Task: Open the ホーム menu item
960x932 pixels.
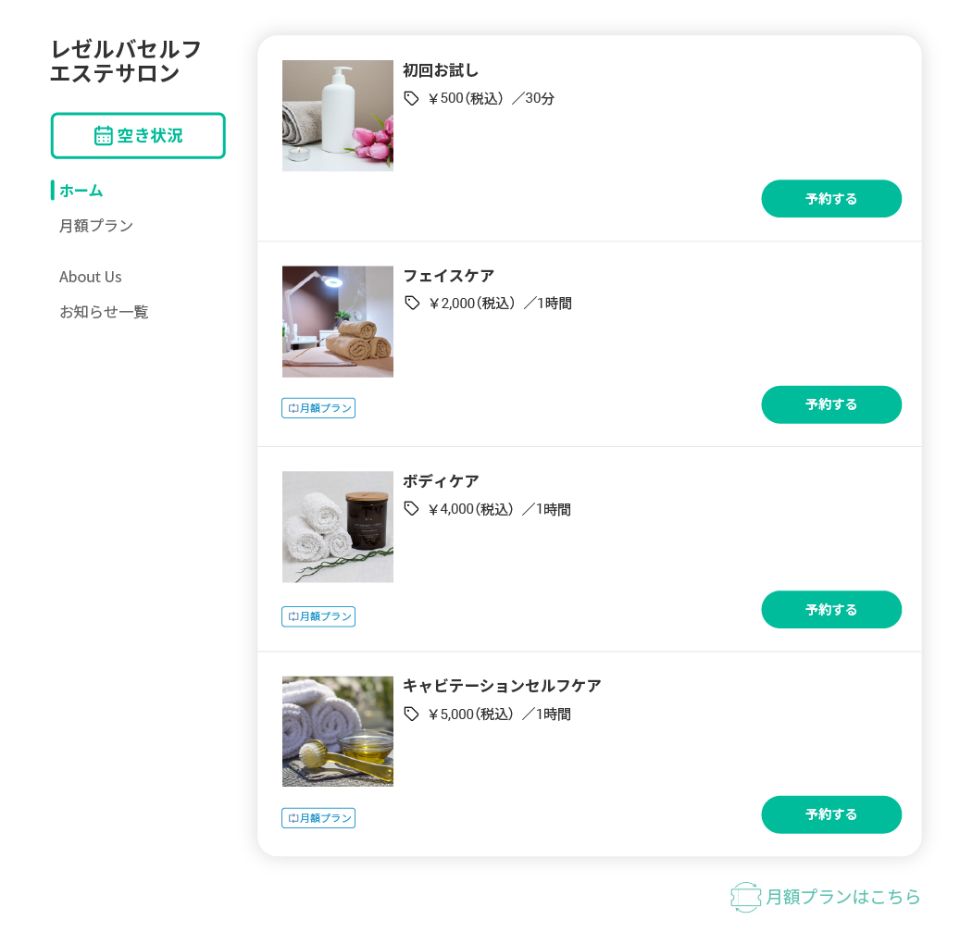Action: tap(81, 191)
